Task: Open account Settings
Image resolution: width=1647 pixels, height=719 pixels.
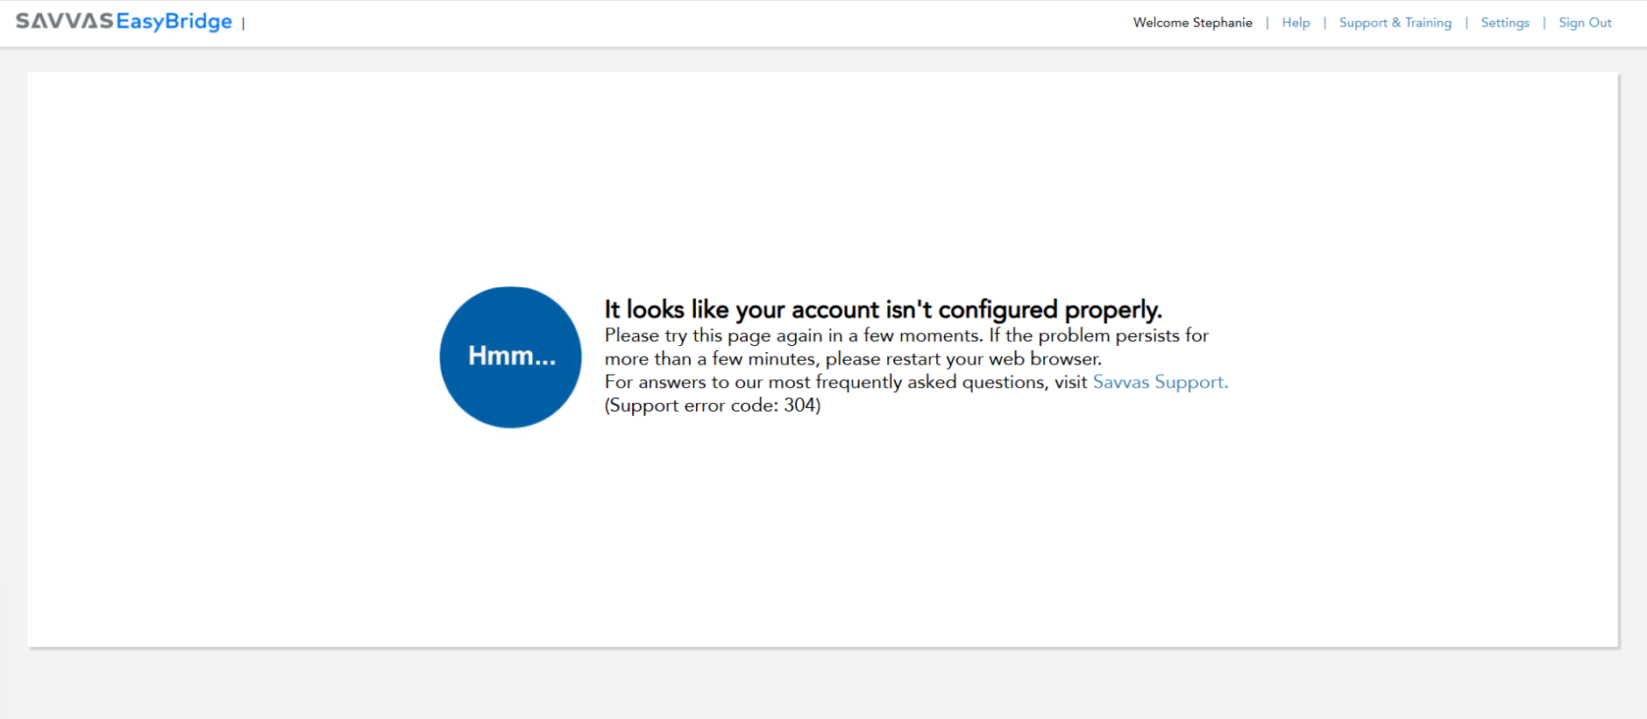Action: pyautogui.click(x=1504, y=23)
